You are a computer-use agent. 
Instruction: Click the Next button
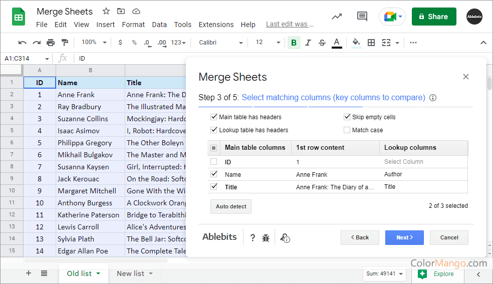coord(404,237)
